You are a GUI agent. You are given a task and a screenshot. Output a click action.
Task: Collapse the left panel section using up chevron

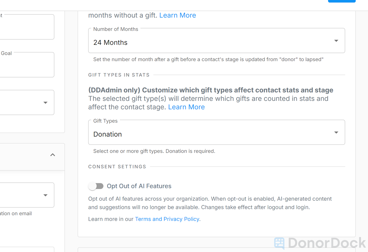(53, 155)
